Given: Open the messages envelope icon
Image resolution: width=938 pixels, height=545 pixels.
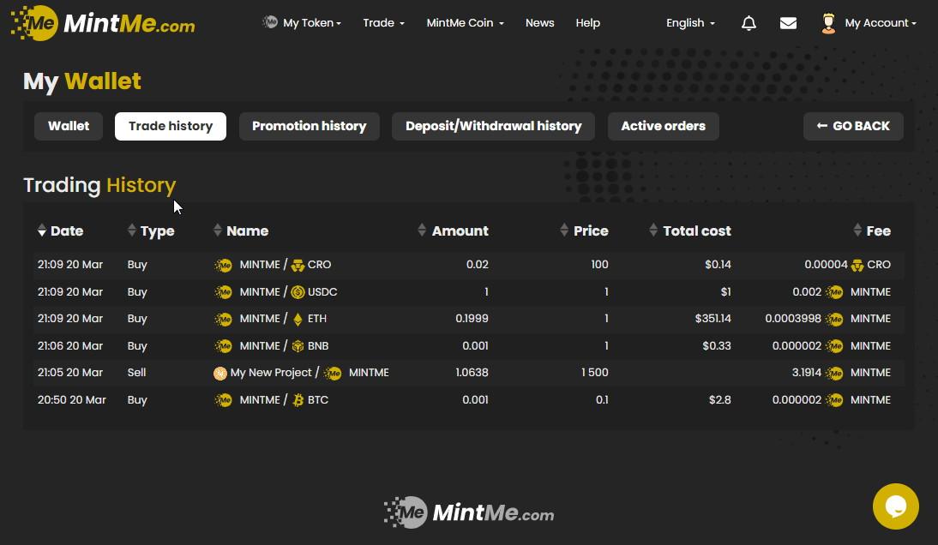Looking at the screenshot, I should (788, 23).
